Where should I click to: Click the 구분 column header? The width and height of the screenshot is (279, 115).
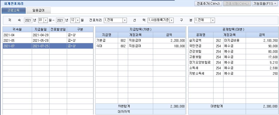pyautogui.click(x=80, y=29)
